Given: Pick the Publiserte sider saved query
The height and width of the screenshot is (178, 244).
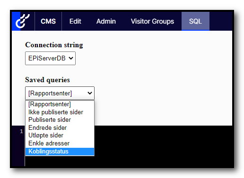Looking at the screenshot, I should 60,120.
